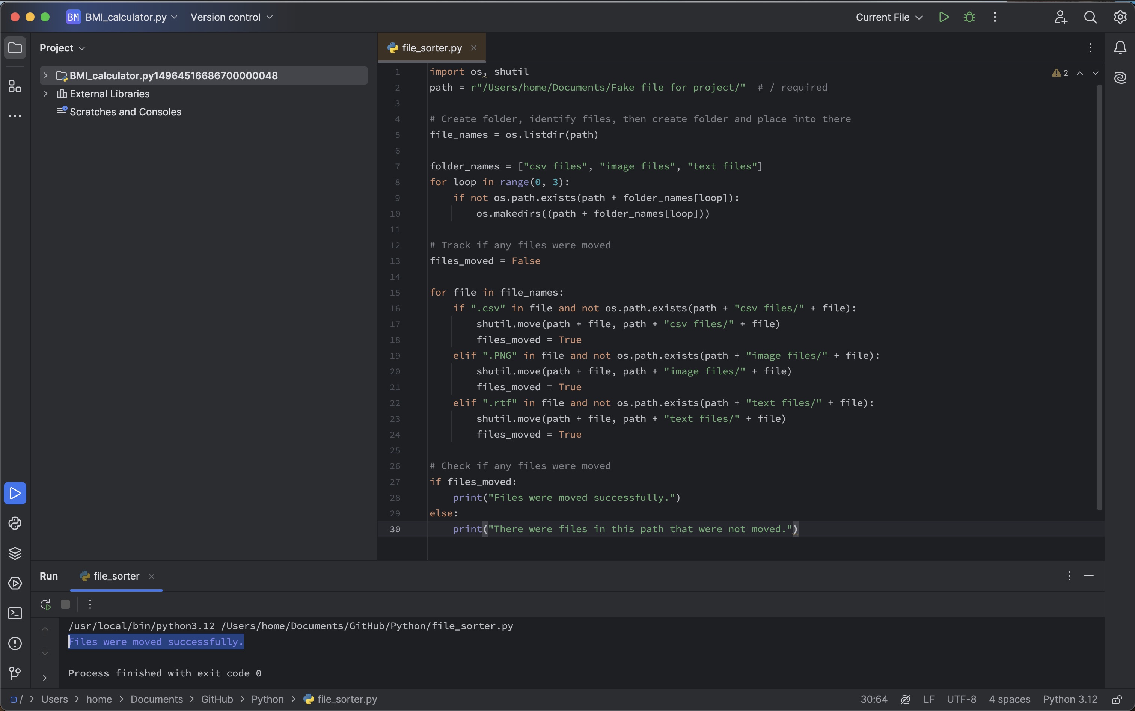Viewport: 1135px width, 711px height.
Task: Click line 13 files_moved = False code
Action: point(485,261)
